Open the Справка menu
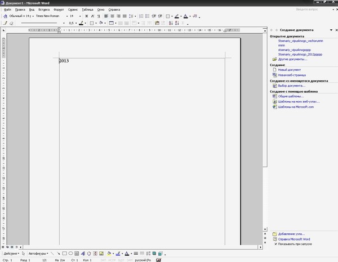The image size is (338, 262). (114, 10)
